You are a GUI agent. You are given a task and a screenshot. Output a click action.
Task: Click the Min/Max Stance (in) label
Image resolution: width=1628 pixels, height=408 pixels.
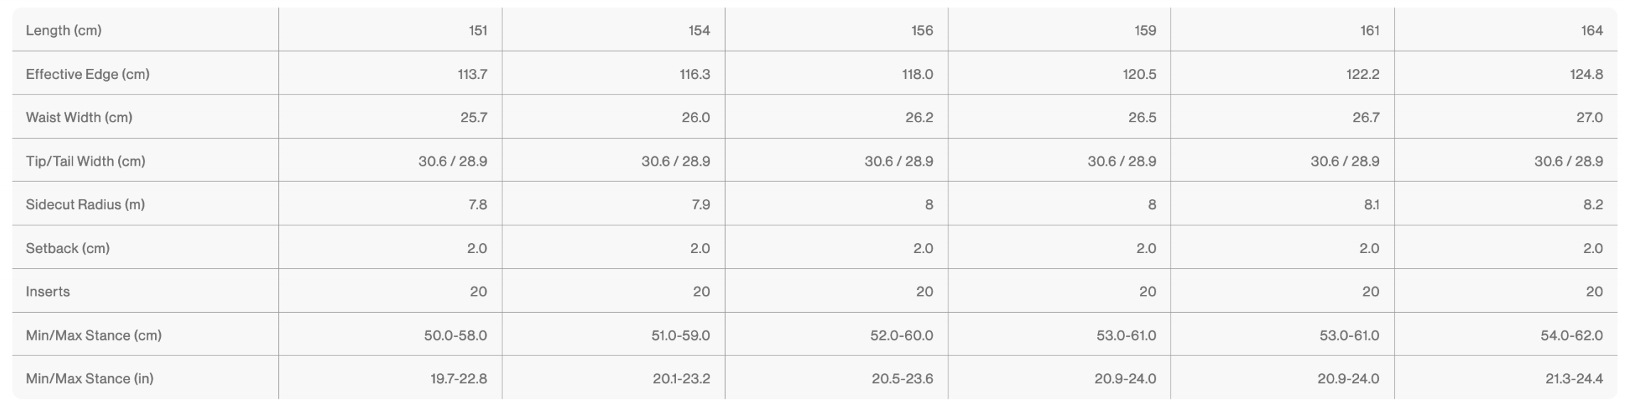coord(90,379)
